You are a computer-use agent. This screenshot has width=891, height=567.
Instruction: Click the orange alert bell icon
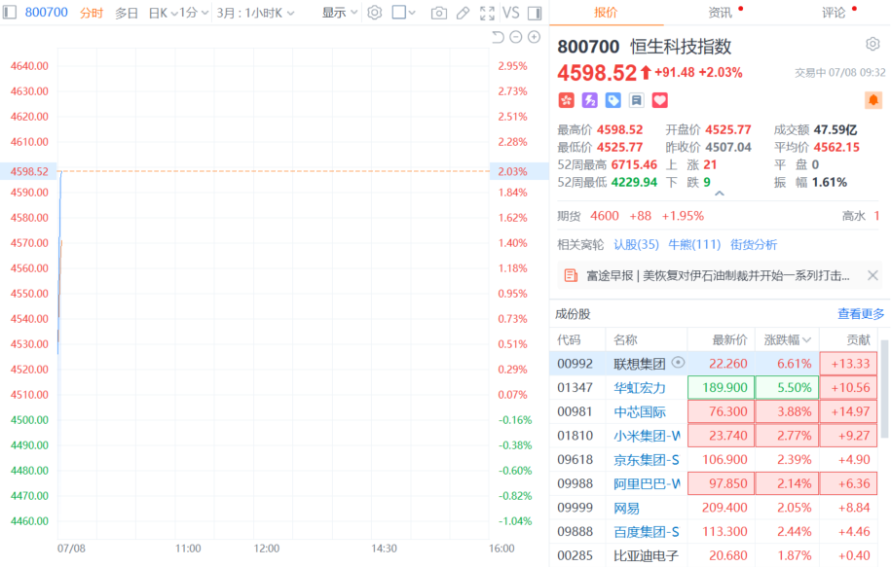click(x=873, y=100)
